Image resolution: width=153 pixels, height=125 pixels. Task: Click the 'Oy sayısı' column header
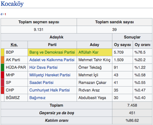point(123,45)
